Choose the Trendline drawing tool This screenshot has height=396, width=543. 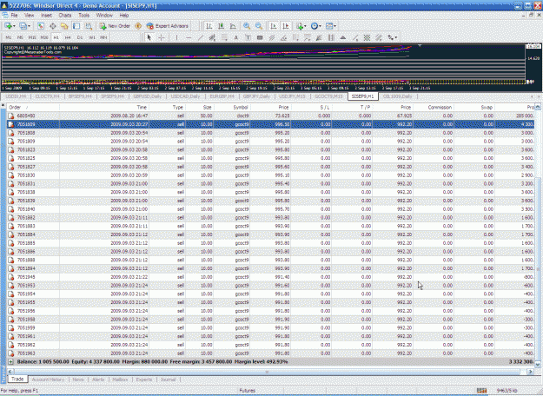coord(201,37)
